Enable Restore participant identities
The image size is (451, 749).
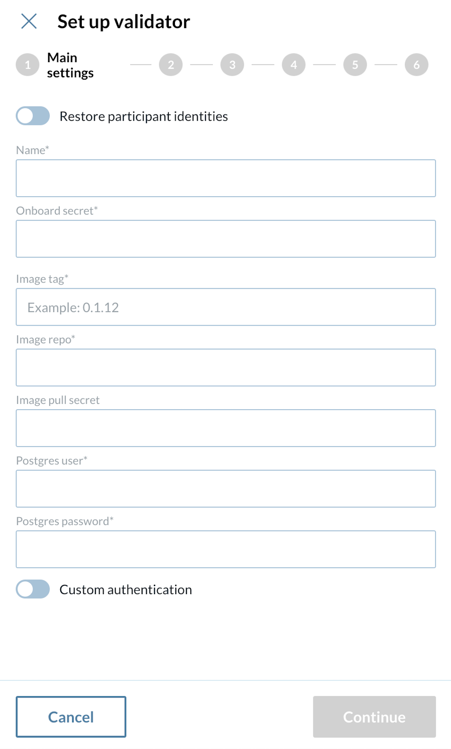coord(33,117)
